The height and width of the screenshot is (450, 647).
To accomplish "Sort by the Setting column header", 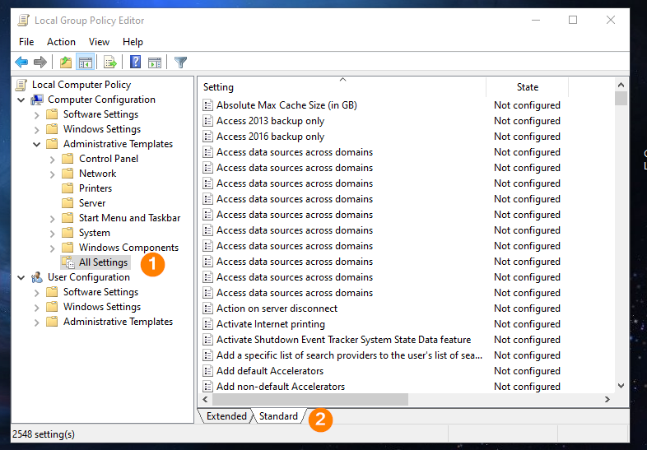I will 342,87.
